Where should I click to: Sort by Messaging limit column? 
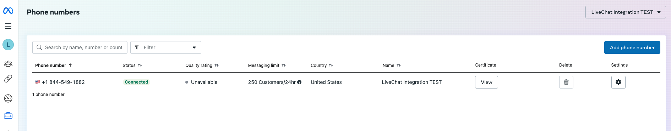click(267, 65)
